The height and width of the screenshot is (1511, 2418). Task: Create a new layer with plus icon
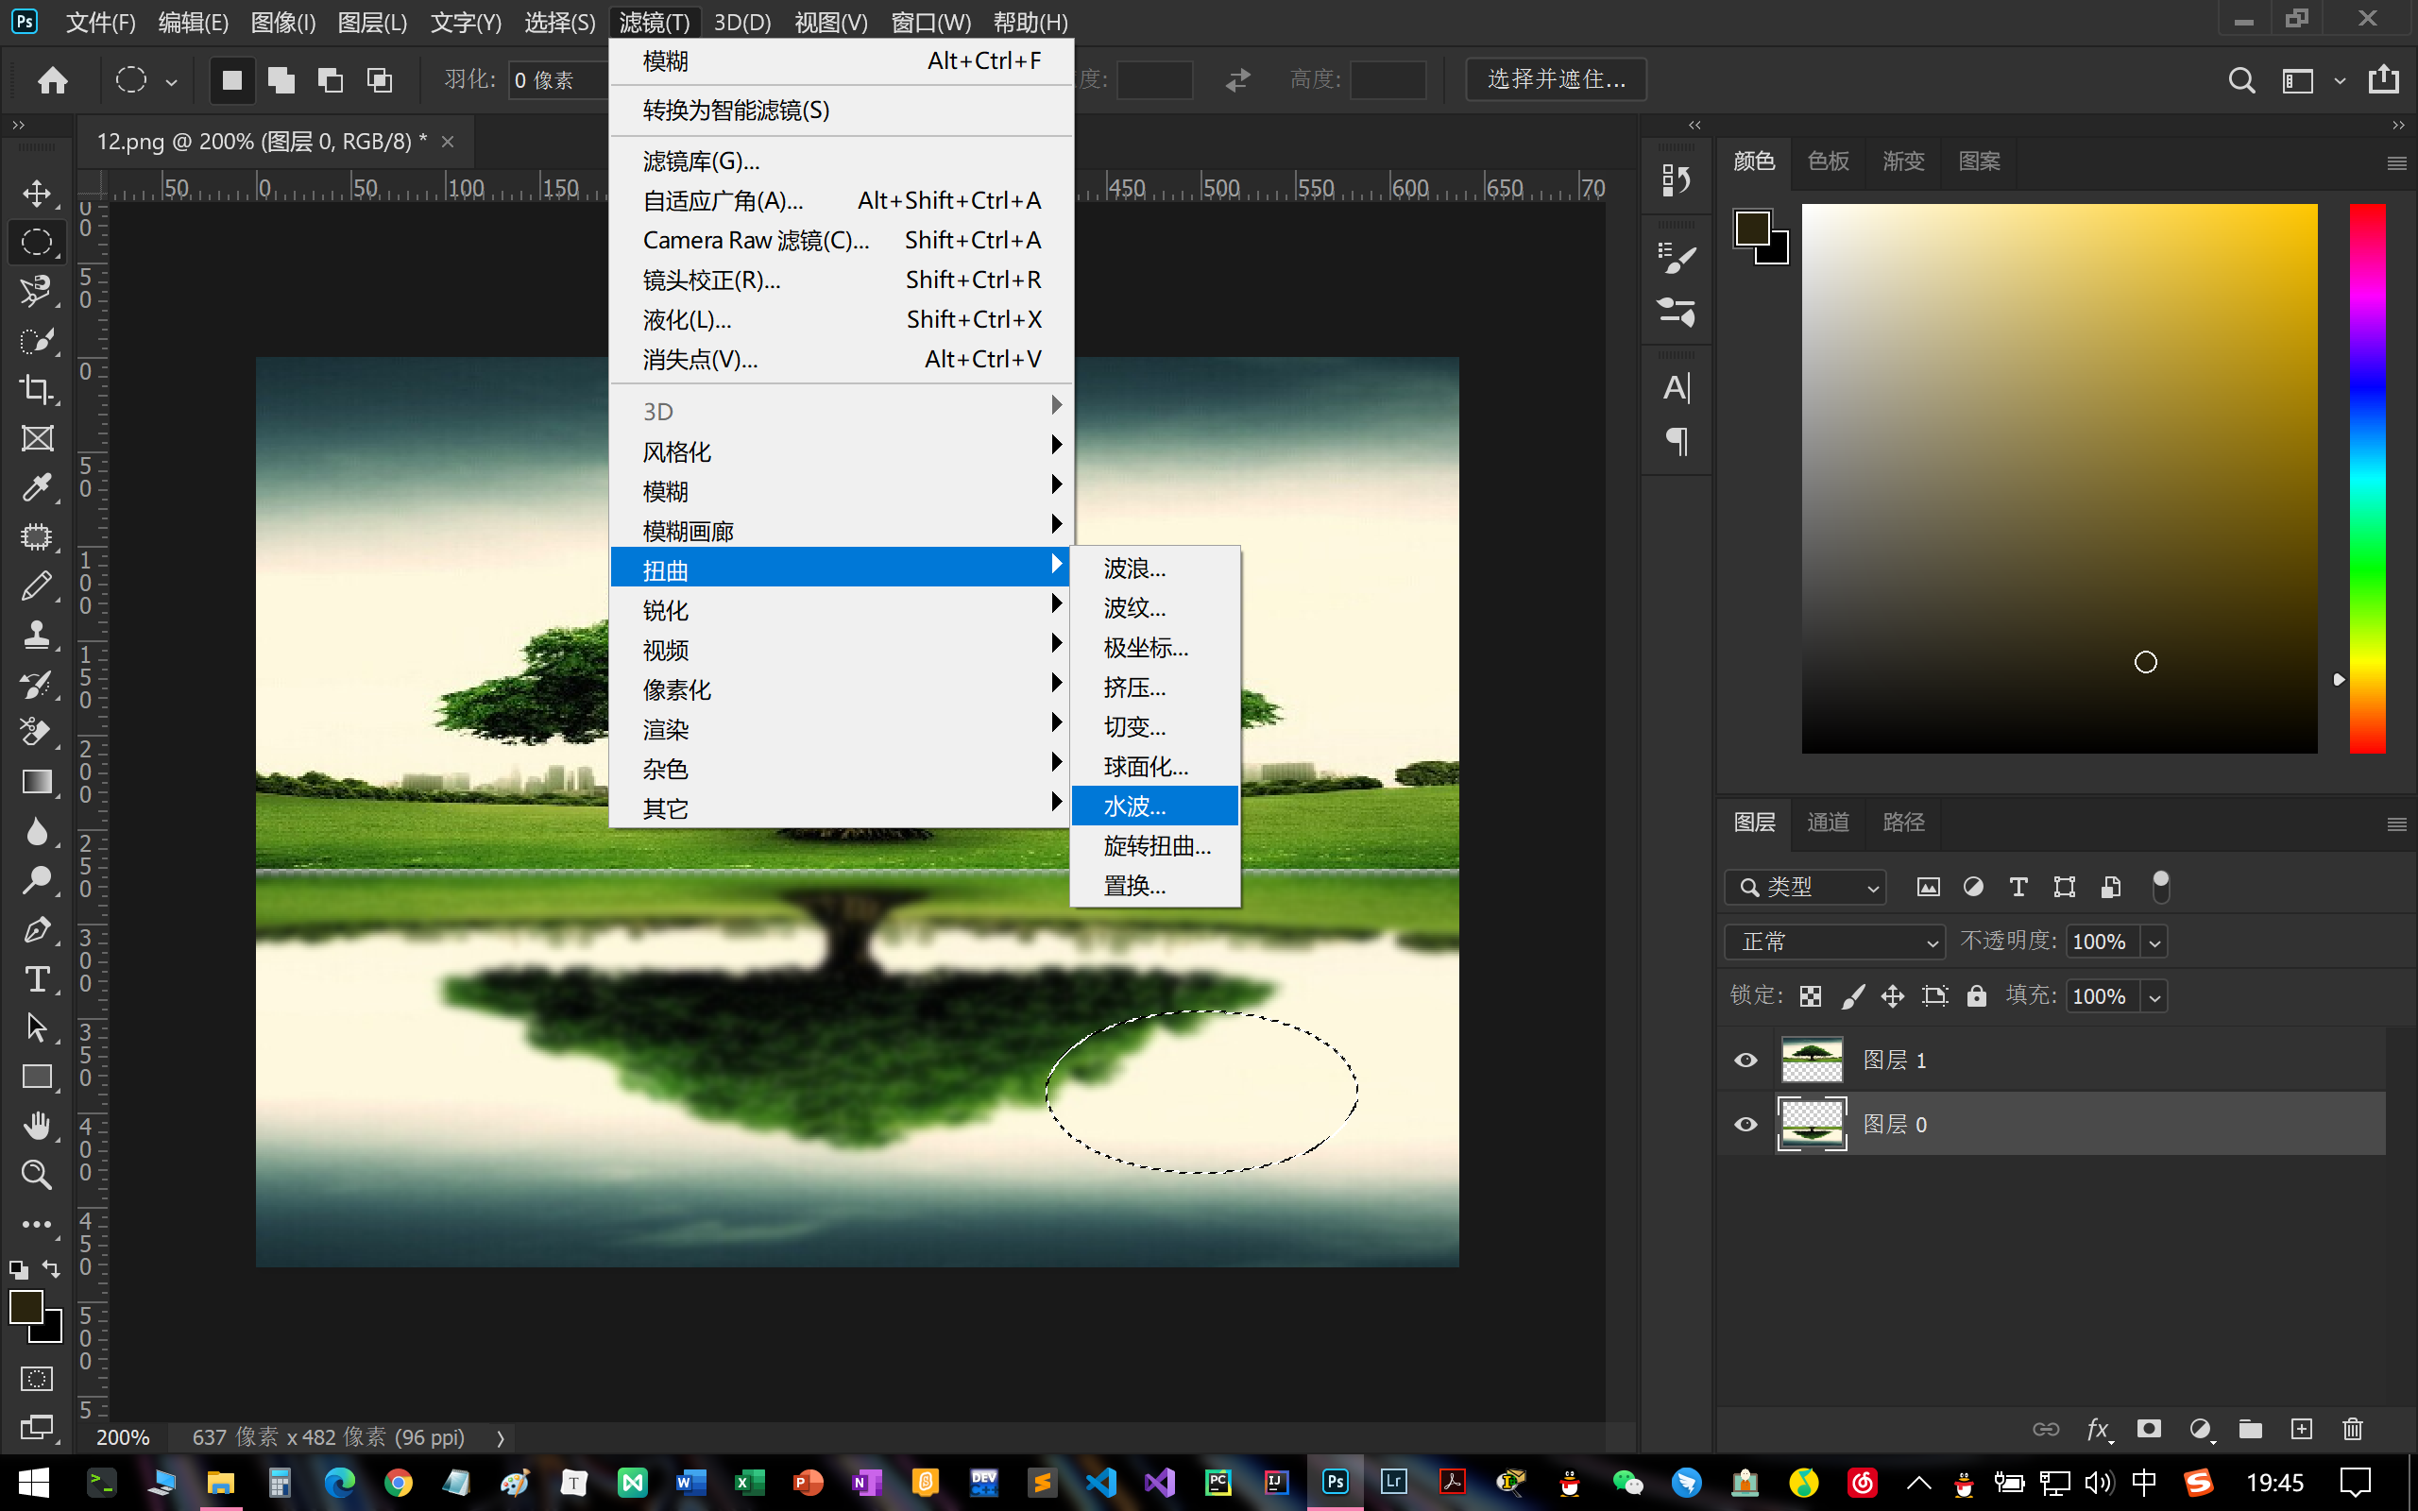tap(2301, 1430)
